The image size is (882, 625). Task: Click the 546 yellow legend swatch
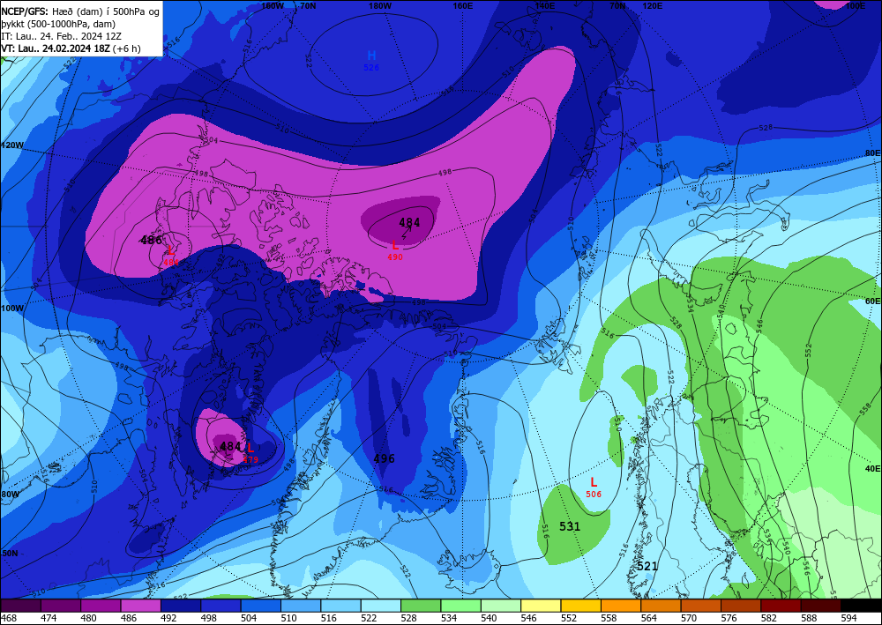click(x=542, y=606)
